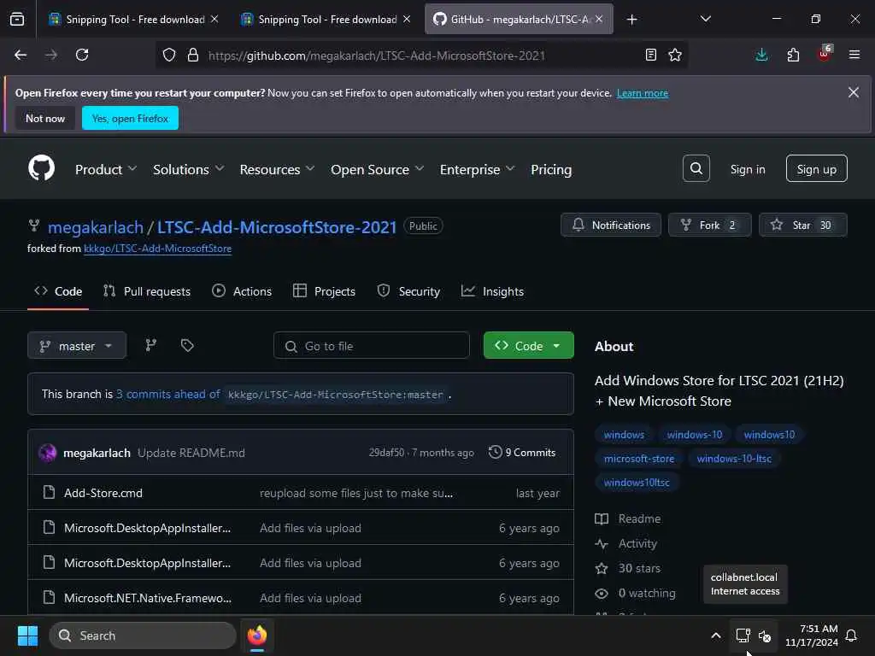875x656 pixels.
Task: Open Firefox tab overview icon
Action: tap(17, 20)
